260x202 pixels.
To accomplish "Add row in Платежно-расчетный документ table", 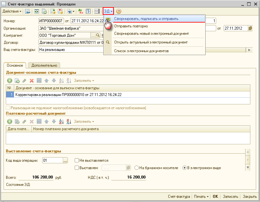I will pyautogui.click(x=10, y=121).
